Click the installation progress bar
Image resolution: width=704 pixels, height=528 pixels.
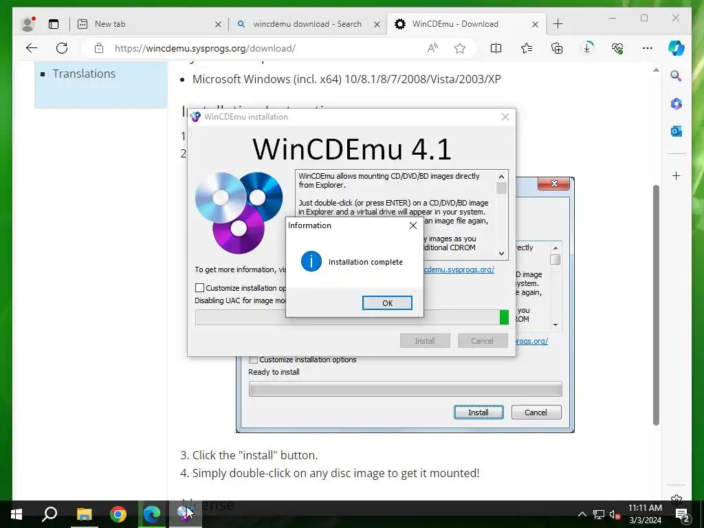click(x=351, y=317)
